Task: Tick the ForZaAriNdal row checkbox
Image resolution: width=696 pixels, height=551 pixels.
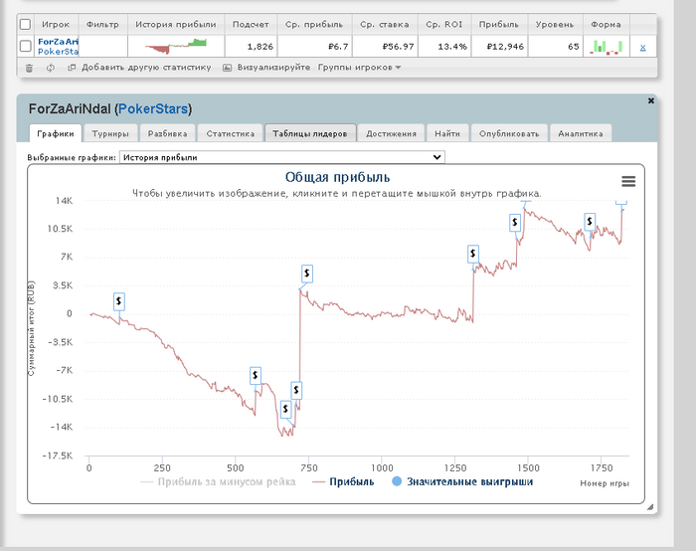Action: (25, 46)
